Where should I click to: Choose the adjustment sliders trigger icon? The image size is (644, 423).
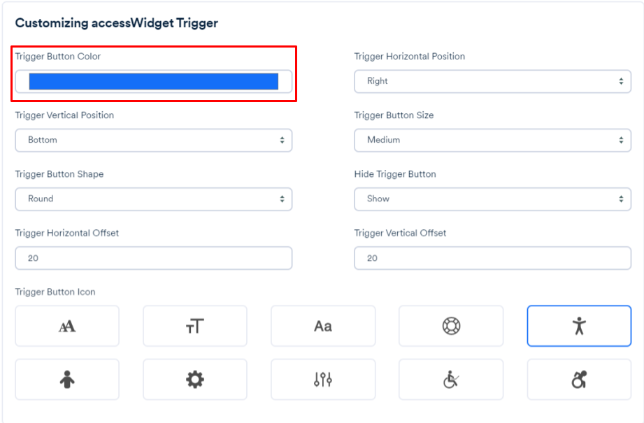(x=323, y=380)
